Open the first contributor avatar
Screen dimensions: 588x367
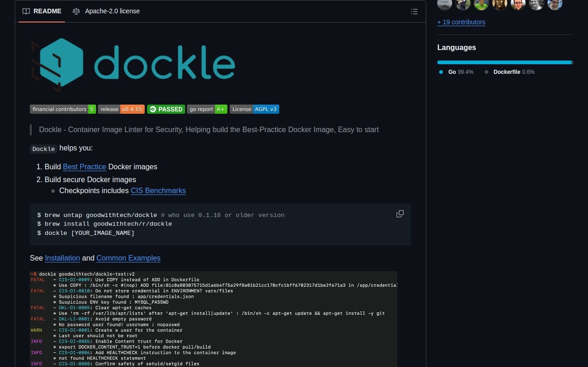(444, 4)
